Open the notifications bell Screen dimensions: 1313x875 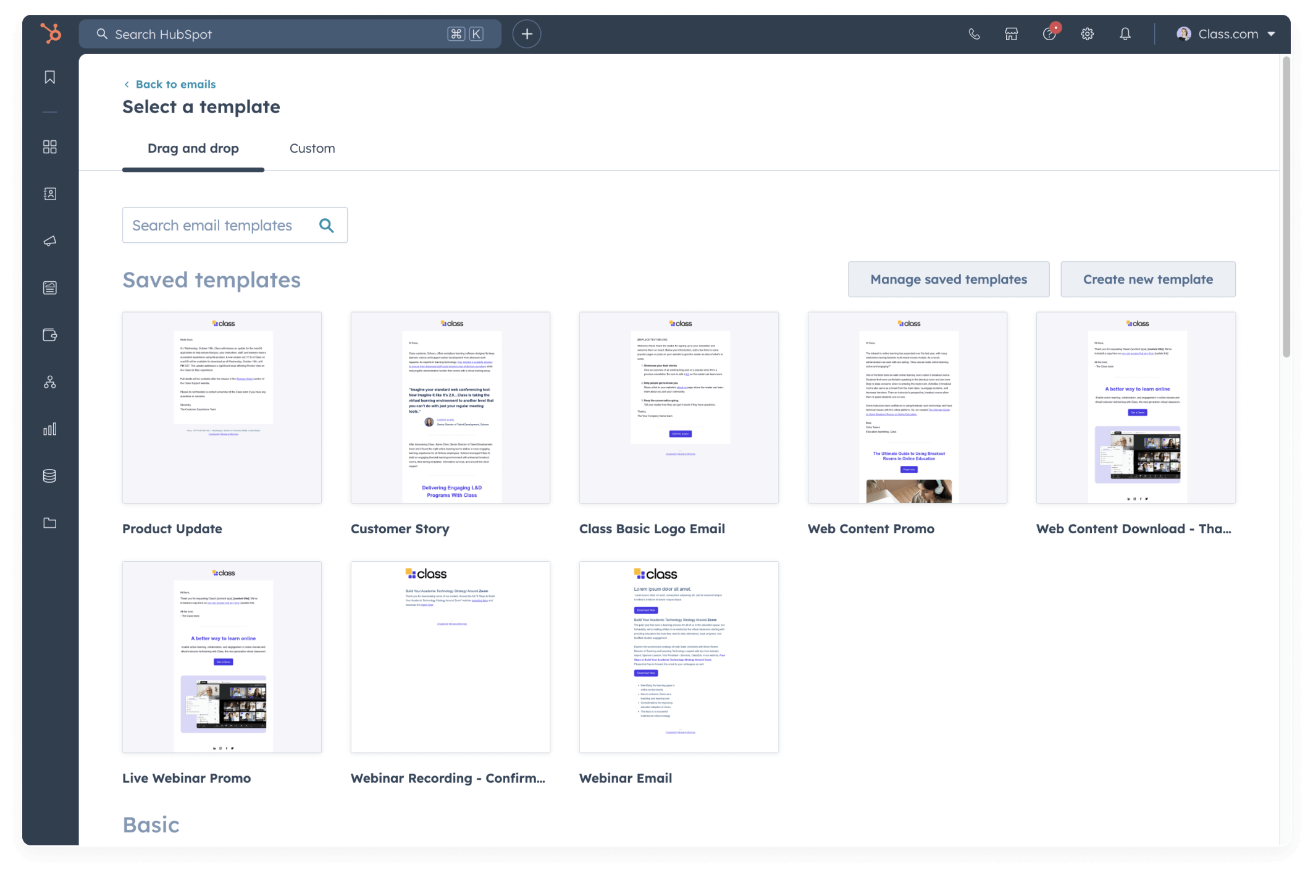click(1125, 34)
